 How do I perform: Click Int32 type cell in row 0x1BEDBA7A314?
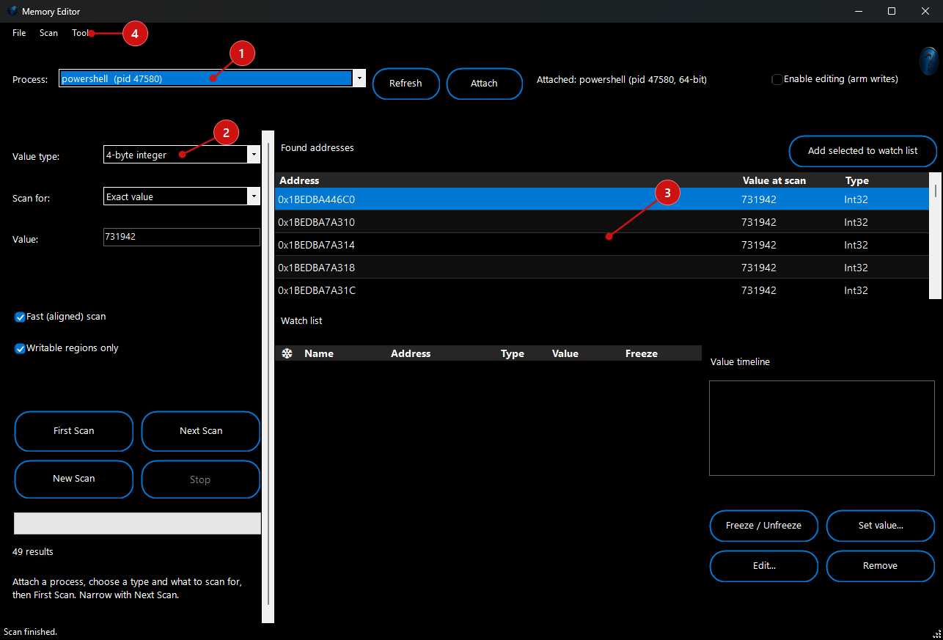(x=856, y=245)
